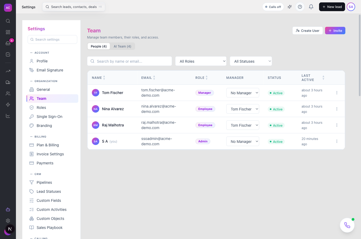Open the robot assistant icon in the left rail
The width and height of the screenshot is (361, 239).
tap(8, 210)
